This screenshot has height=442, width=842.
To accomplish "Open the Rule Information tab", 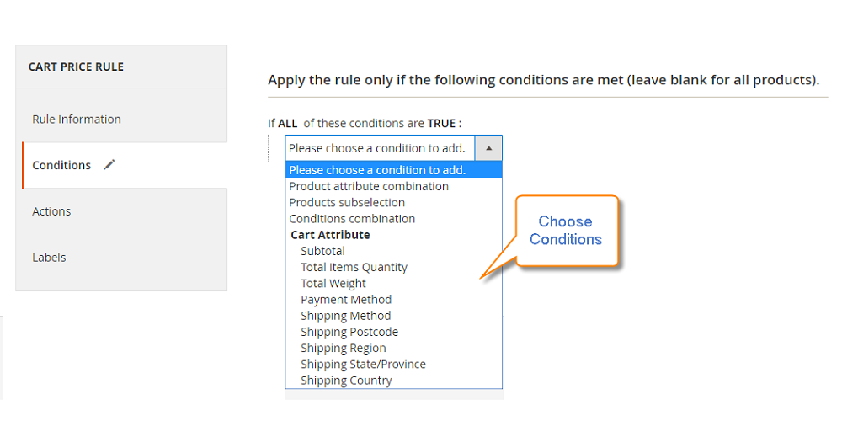I will [x=77, y=119].
